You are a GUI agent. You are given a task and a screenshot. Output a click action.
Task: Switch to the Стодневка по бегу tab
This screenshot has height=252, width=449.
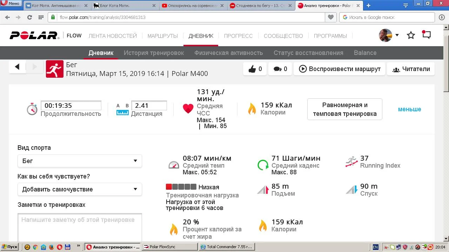[x=261, y=6]
